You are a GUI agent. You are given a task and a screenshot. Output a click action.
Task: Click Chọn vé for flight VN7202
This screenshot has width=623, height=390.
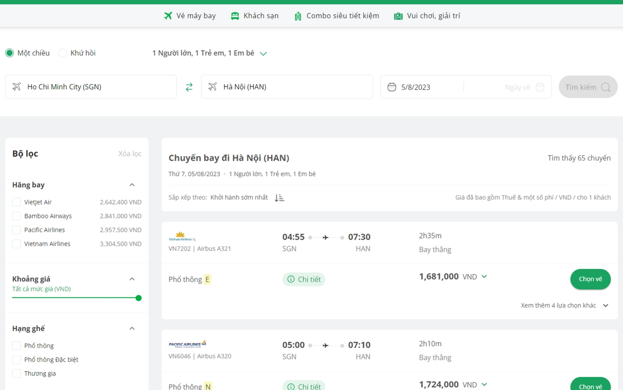coord(590,279)
